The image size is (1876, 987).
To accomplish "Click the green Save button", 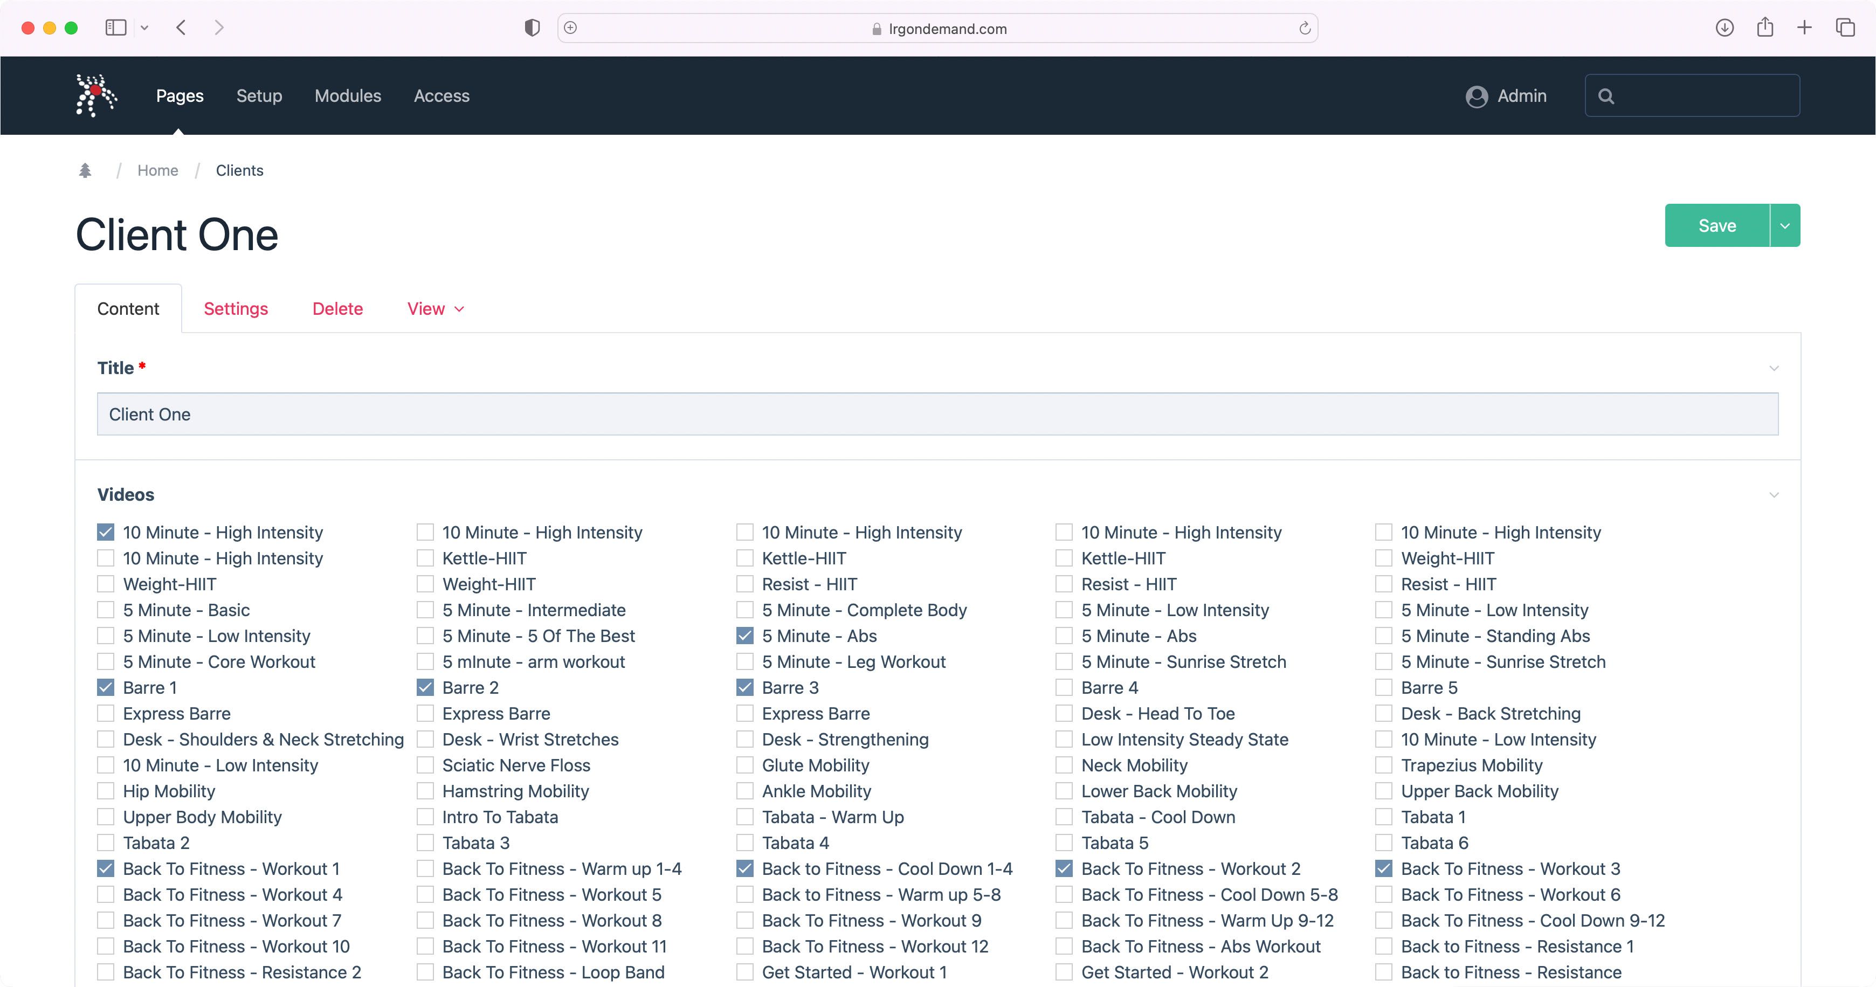I will (x=1716, y=226).
